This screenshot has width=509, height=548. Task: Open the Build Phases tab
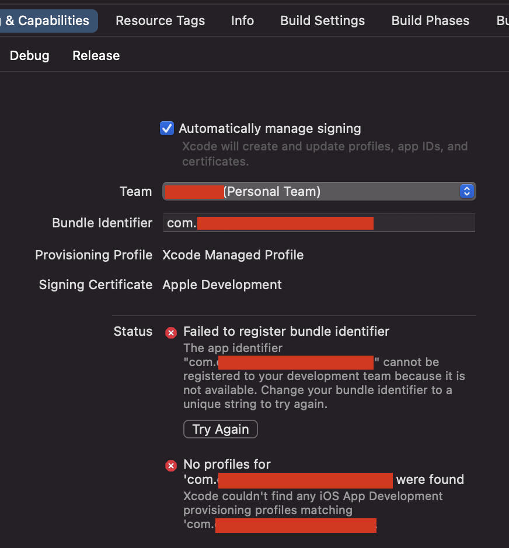430,20
